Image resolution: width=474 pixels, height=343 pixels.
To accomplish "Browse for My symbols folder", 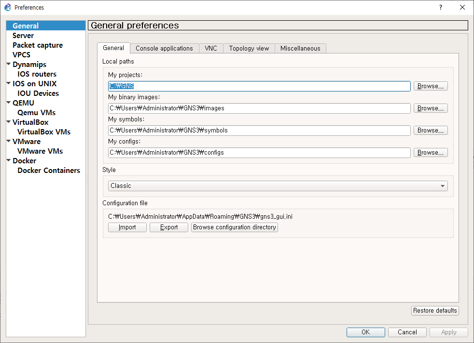I will click(431, 131).
